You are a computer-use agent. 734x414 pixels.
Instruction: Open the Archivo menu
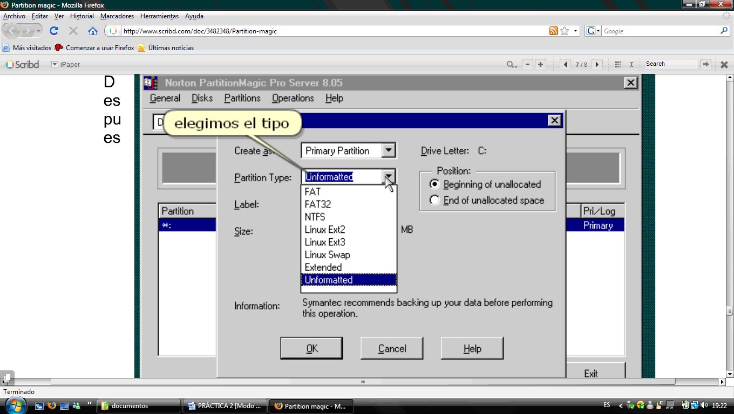tap(14, 16)
